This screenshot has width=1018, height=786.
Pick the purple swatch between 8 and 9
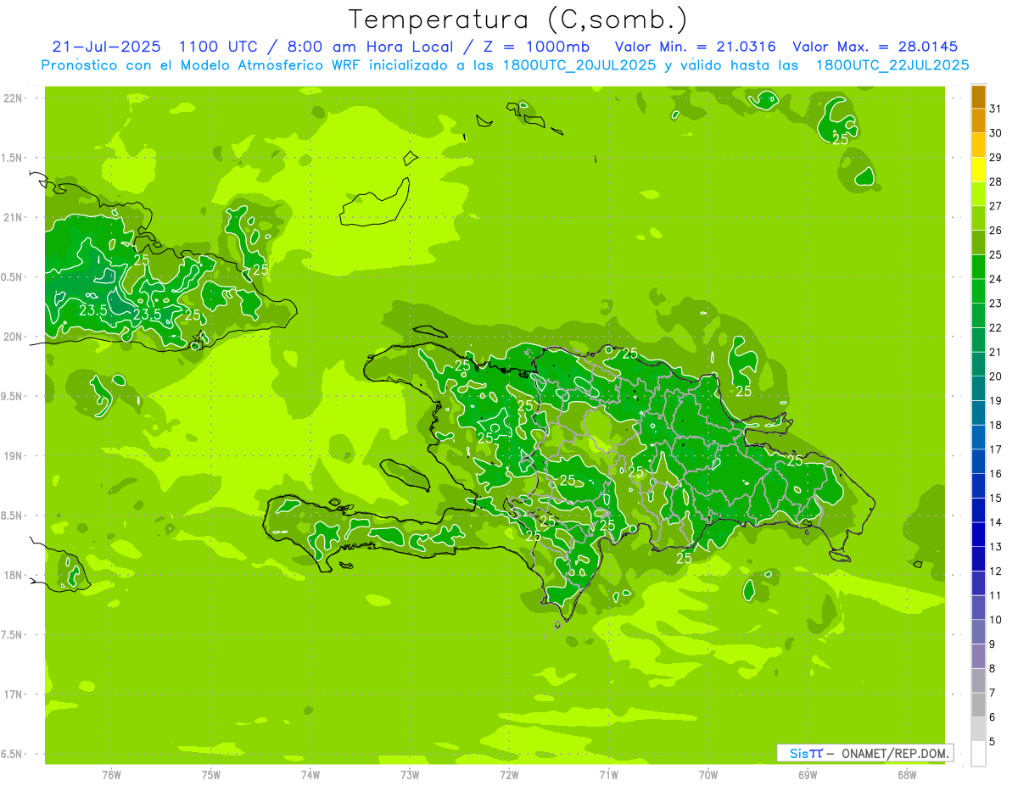pyautogui.click(x=978, y=656)
